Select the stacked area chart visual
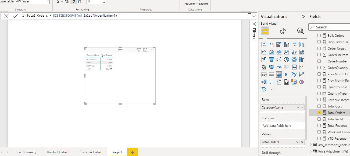The width and height of the screenshot is (350, 156). (x=279, y=52)
